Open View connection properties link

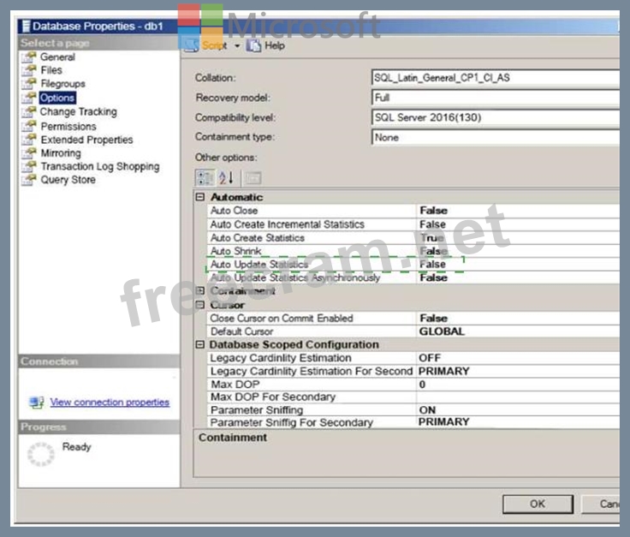[x=110, y=402]
